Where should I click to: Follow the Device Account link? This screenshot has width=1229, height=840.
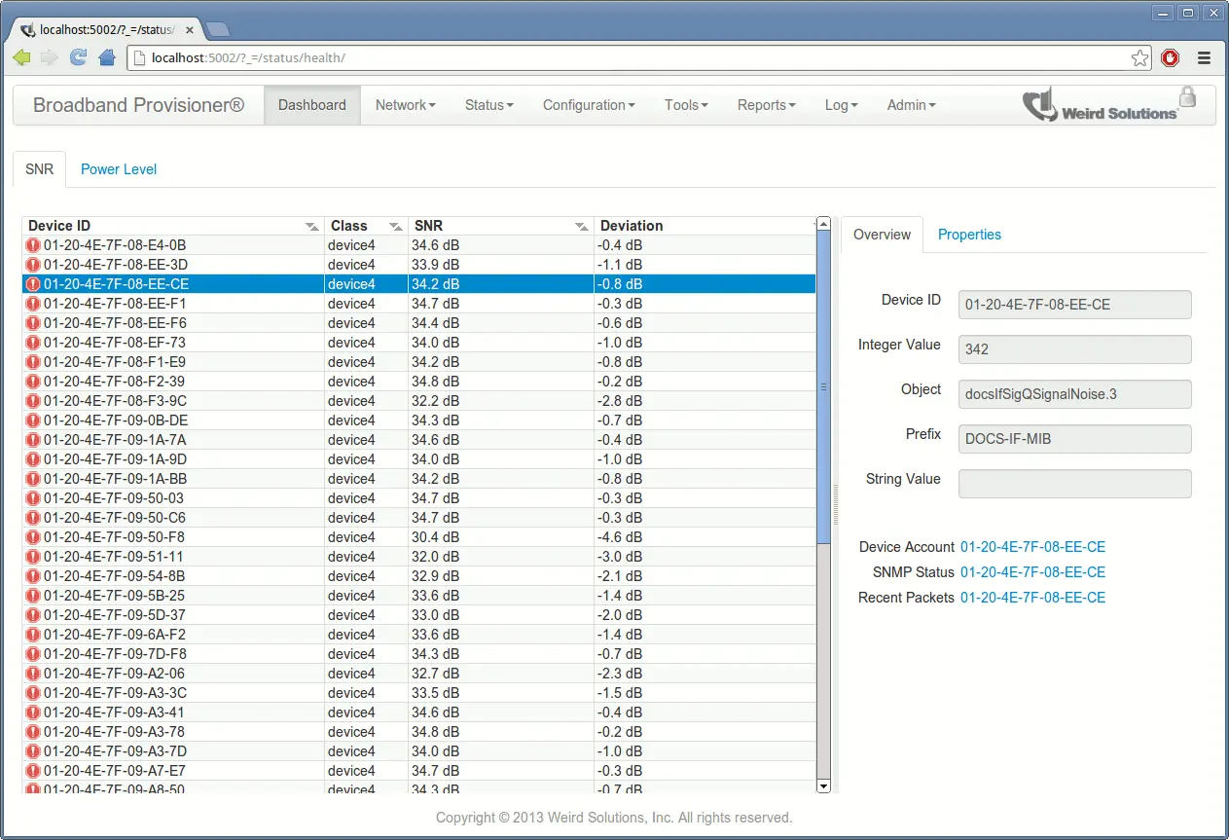pos(1032,547)
